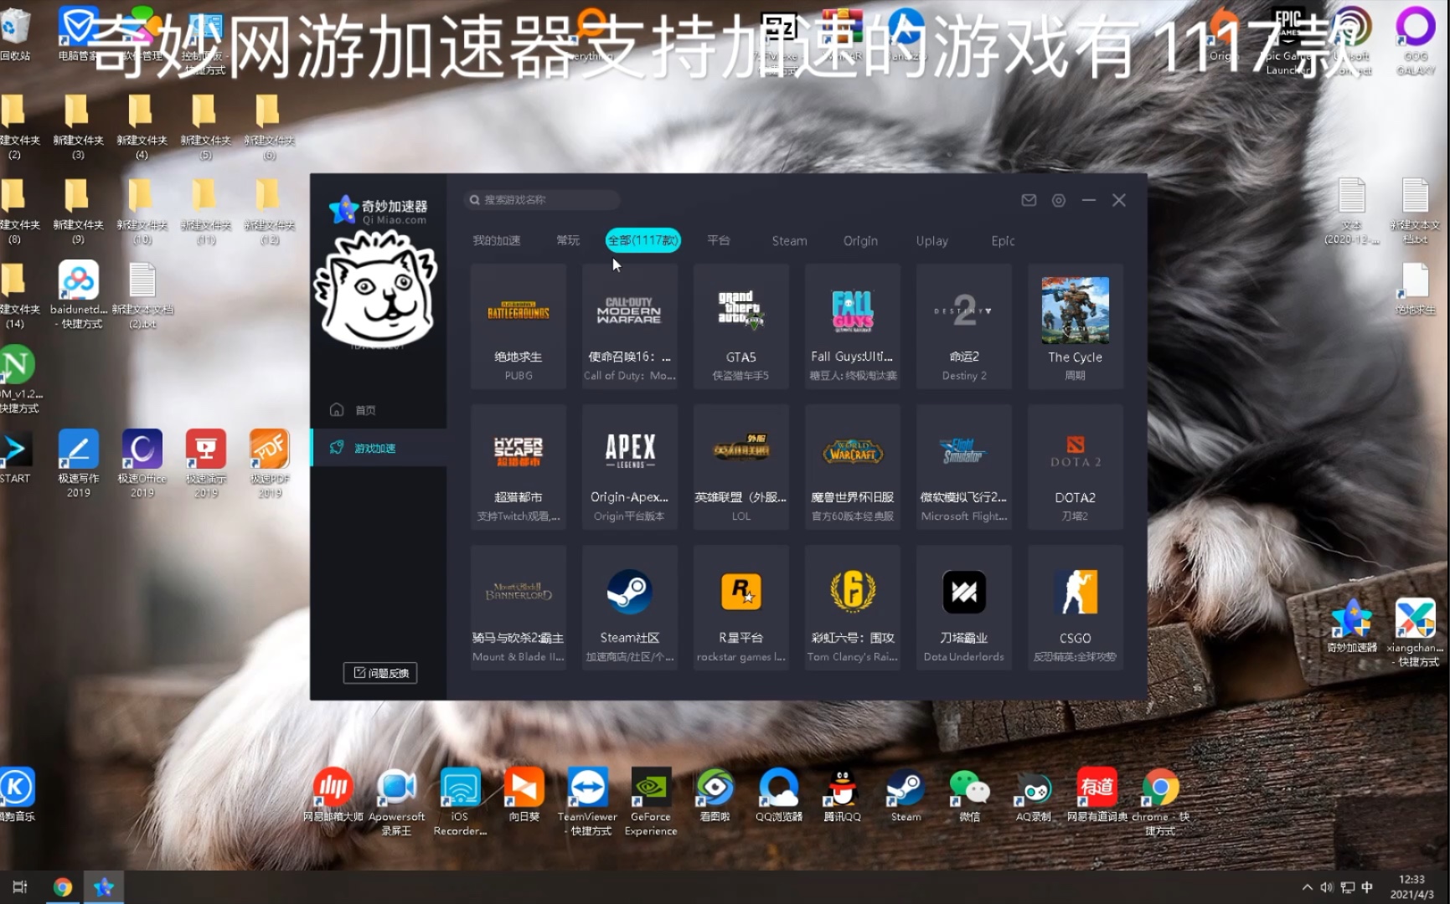Open the Mount & Blade II Bannerlord tile

point(518,608)
